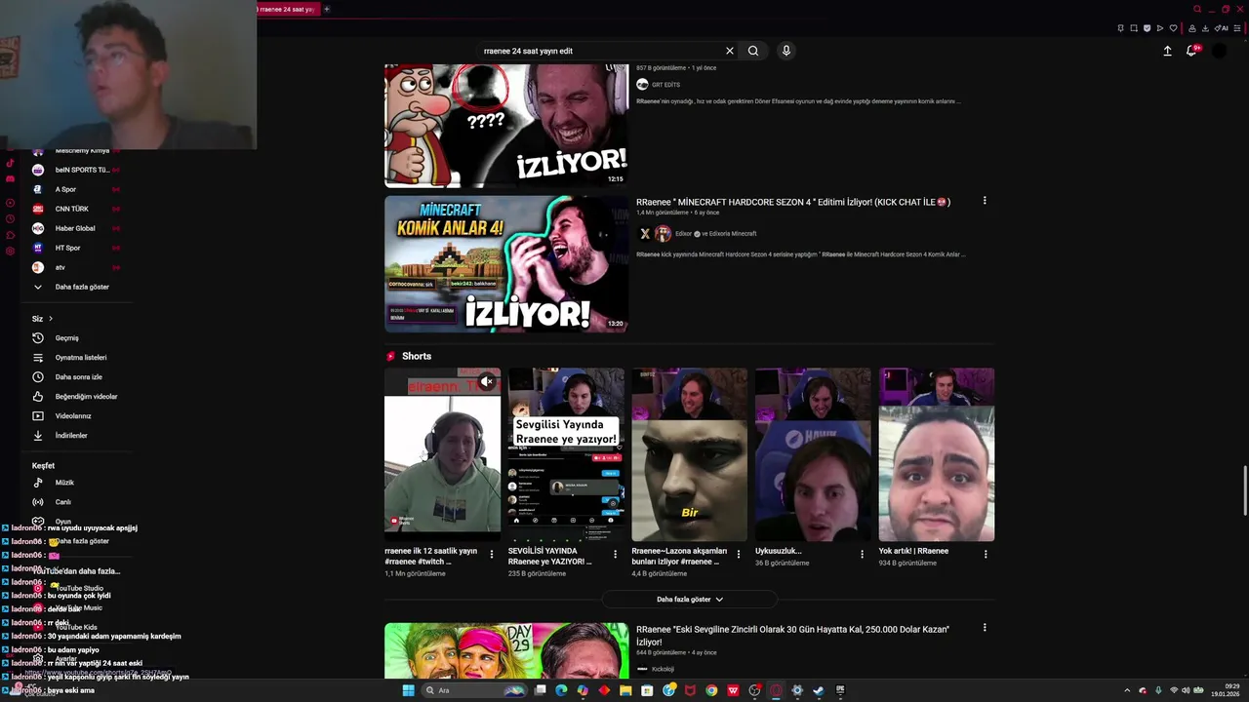This screenshot has height=702, width=1249.
Task: Play the KOMİK ANLAR 4 thumbnail
Action: [506, 264]
